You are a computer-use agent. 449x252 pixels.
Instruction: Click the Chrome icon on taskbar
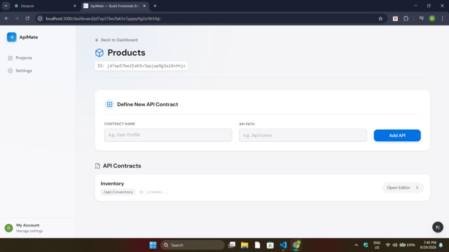click(296, 245)
